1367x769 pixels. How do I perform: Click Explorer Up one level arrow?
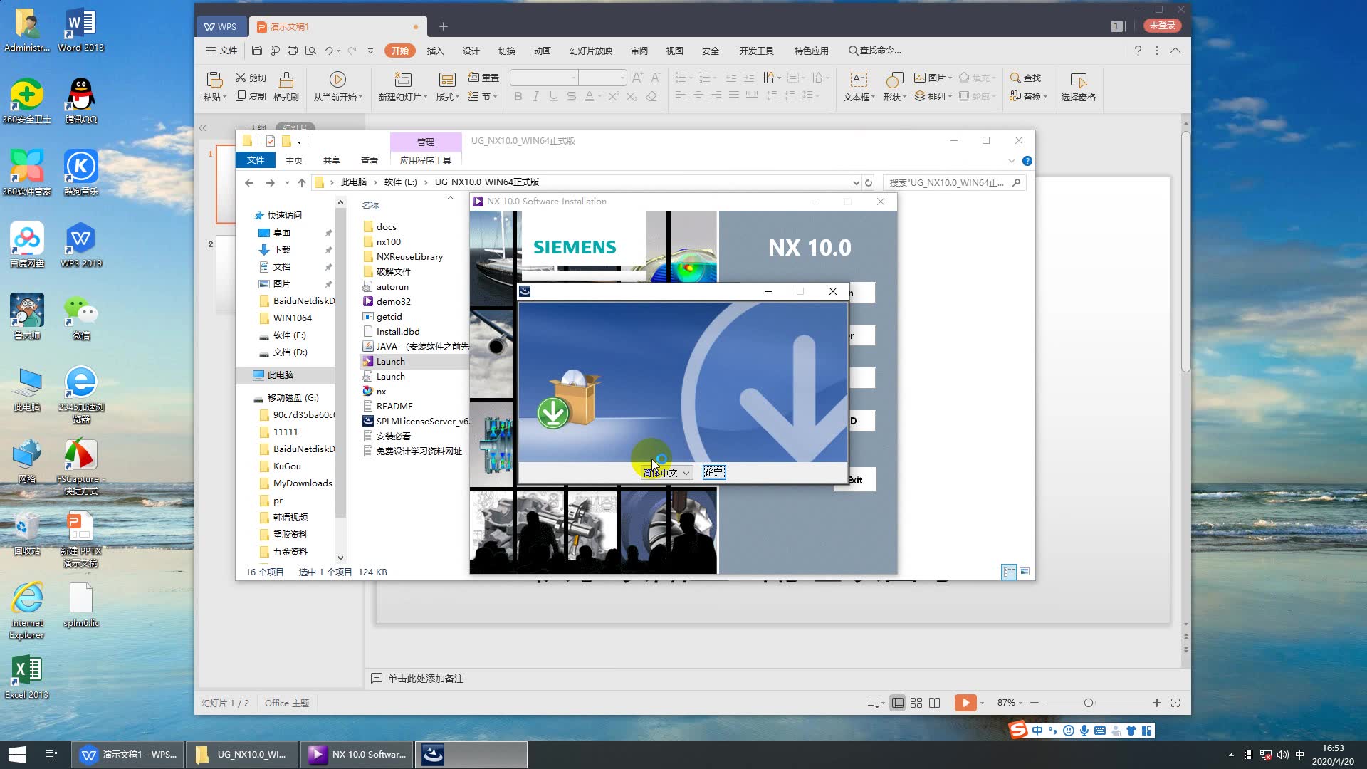[x=302, y=183]
